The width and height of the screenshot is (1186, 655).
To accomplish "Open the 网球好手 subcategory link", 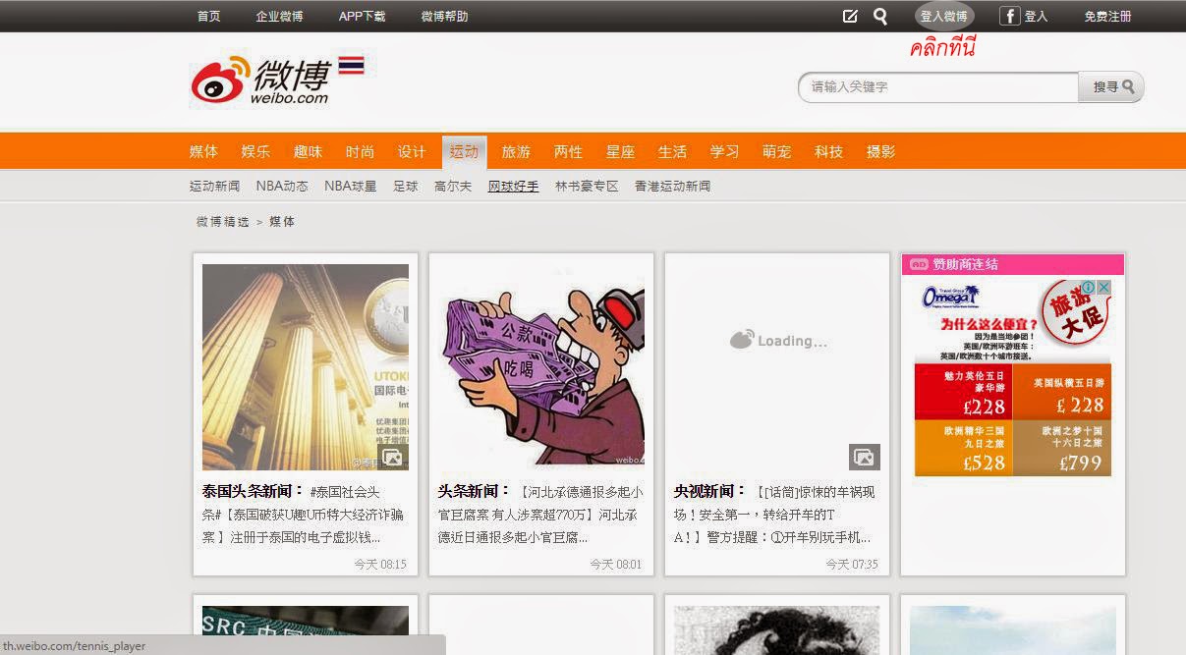I will pos(513,186).
